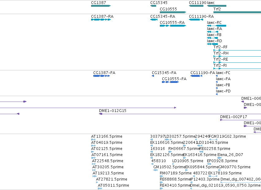
Task: Click the EK116616.5prime EST label
Action: [x=167, y=143]
